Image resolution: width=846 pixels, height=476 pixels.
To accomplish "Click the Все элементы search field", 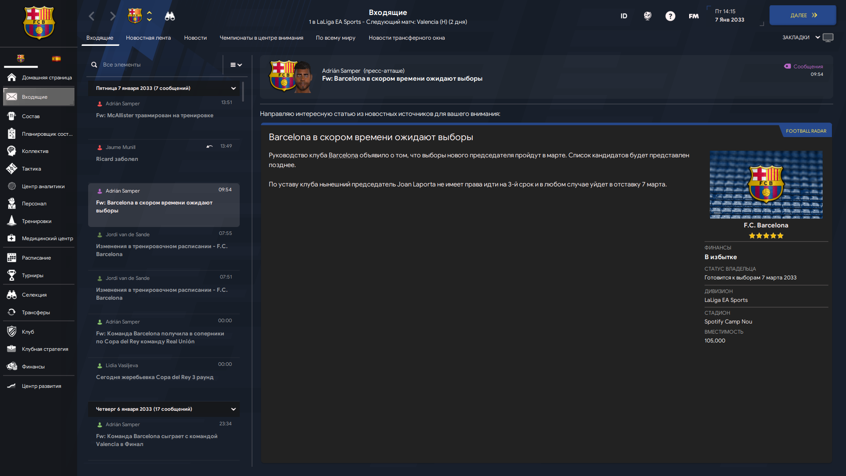I will click(156, 65).
